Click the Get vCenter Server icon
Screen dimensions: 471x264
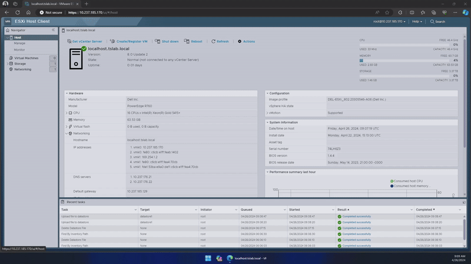tap(68, 42)
